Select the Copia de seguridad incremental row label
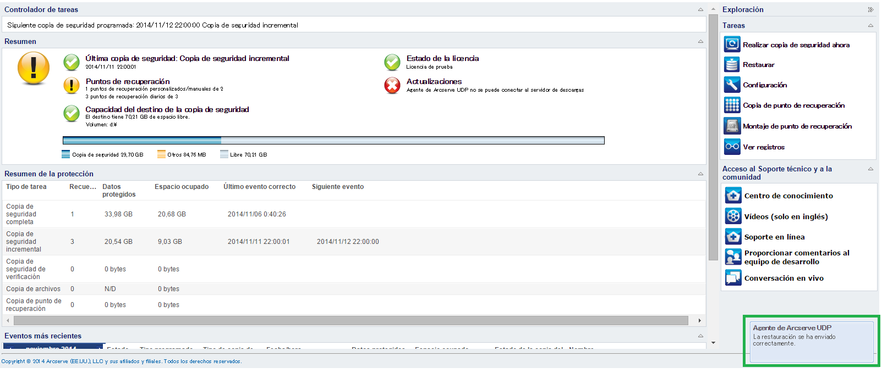882x373 pixels. (x=24, y=242)
